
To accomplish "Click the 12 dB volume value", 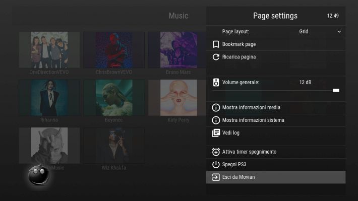I will click(x=305, y=82).
